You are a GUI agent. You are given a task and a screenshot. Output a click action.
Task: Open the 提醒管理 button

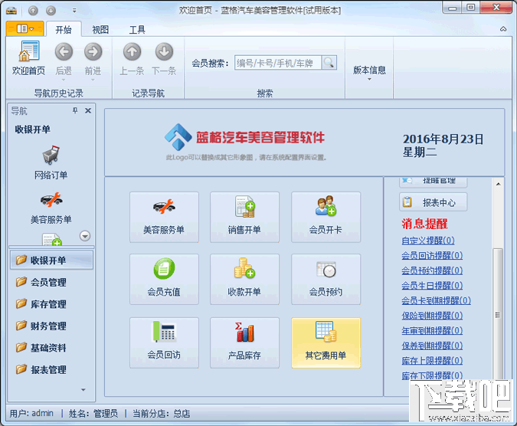point(434,181)
